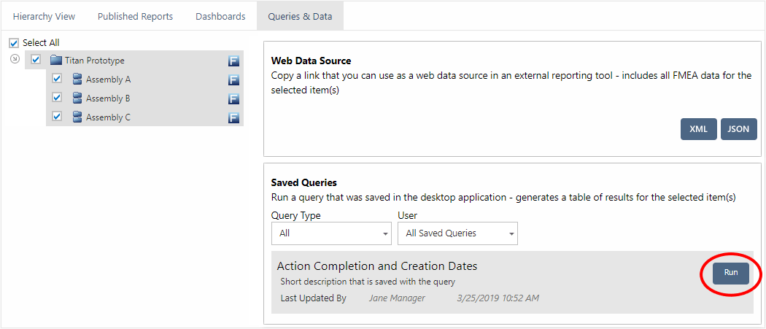Open the Published Reports tab
This screenshot has height=329, width=766.
tap(135, 16)
